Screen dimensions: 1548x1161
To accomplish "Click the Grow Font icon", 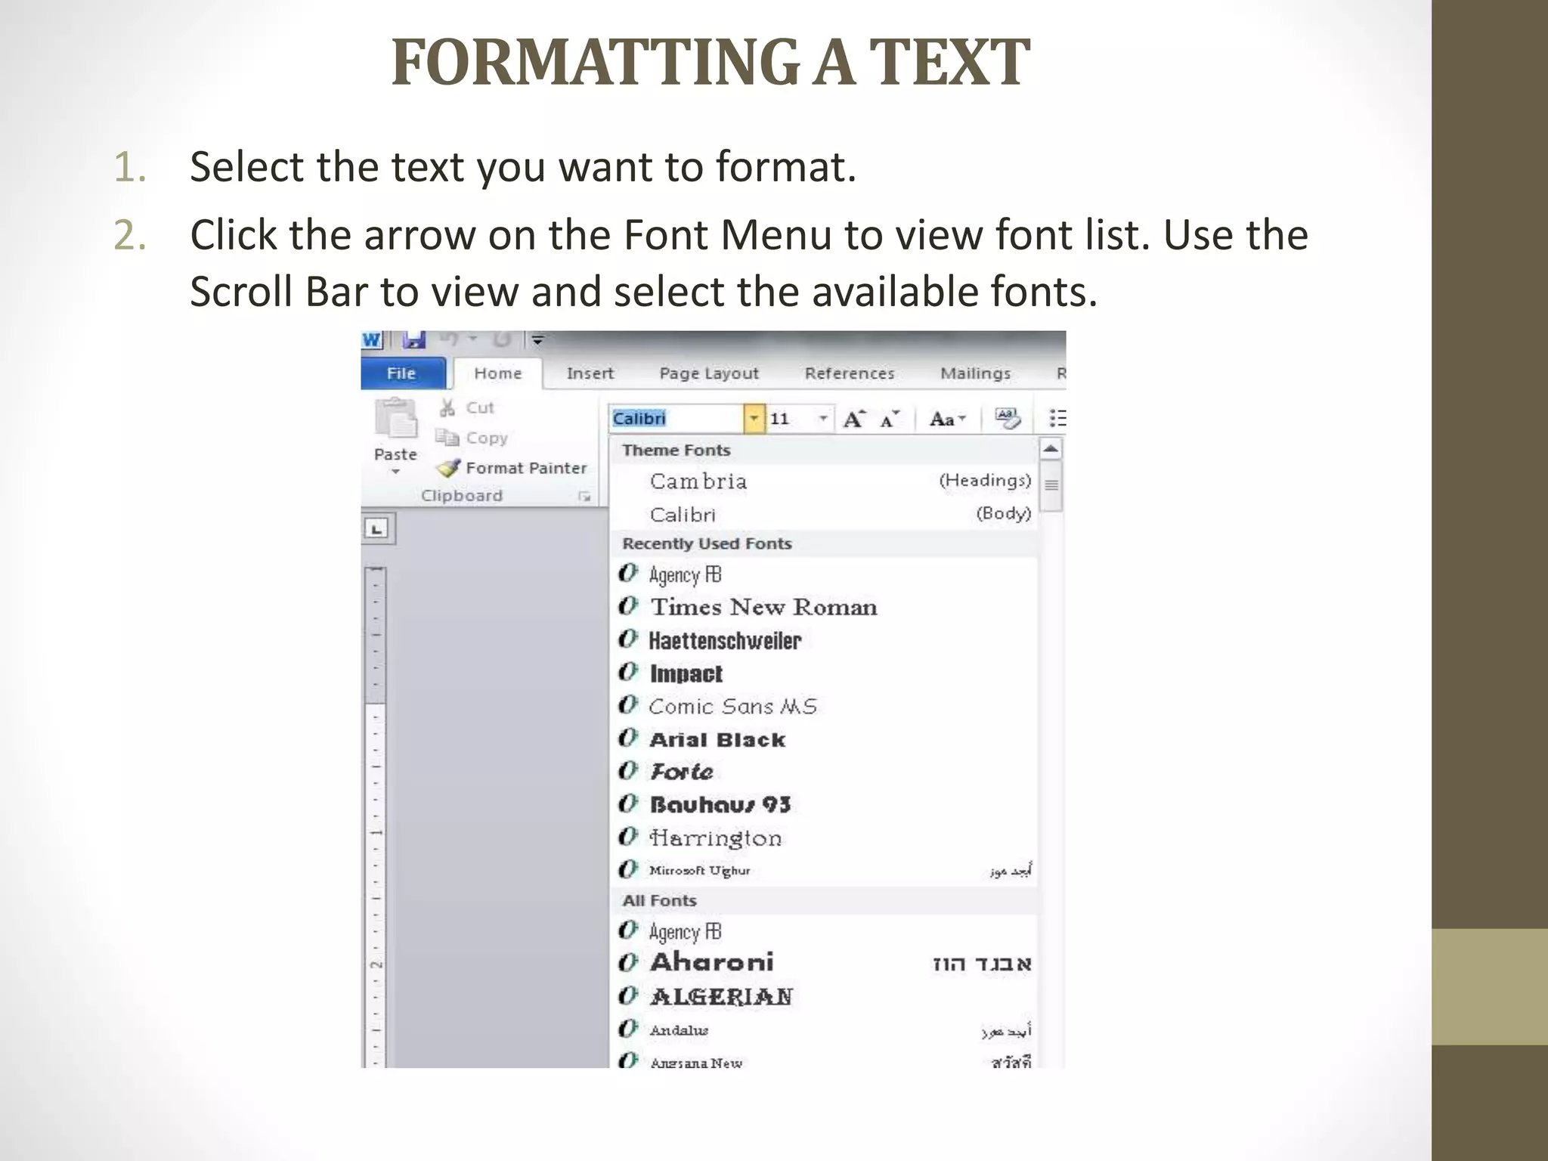I will (x=854, y=419).
